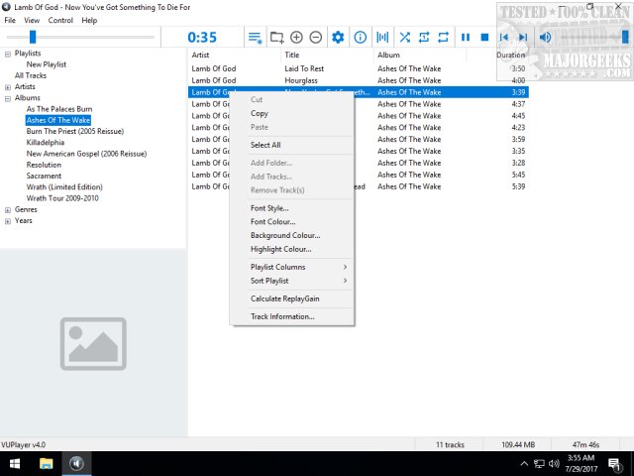
Task: Click the remove tracks minus icon
Action: pyautogui.click(x=315, y=37)
